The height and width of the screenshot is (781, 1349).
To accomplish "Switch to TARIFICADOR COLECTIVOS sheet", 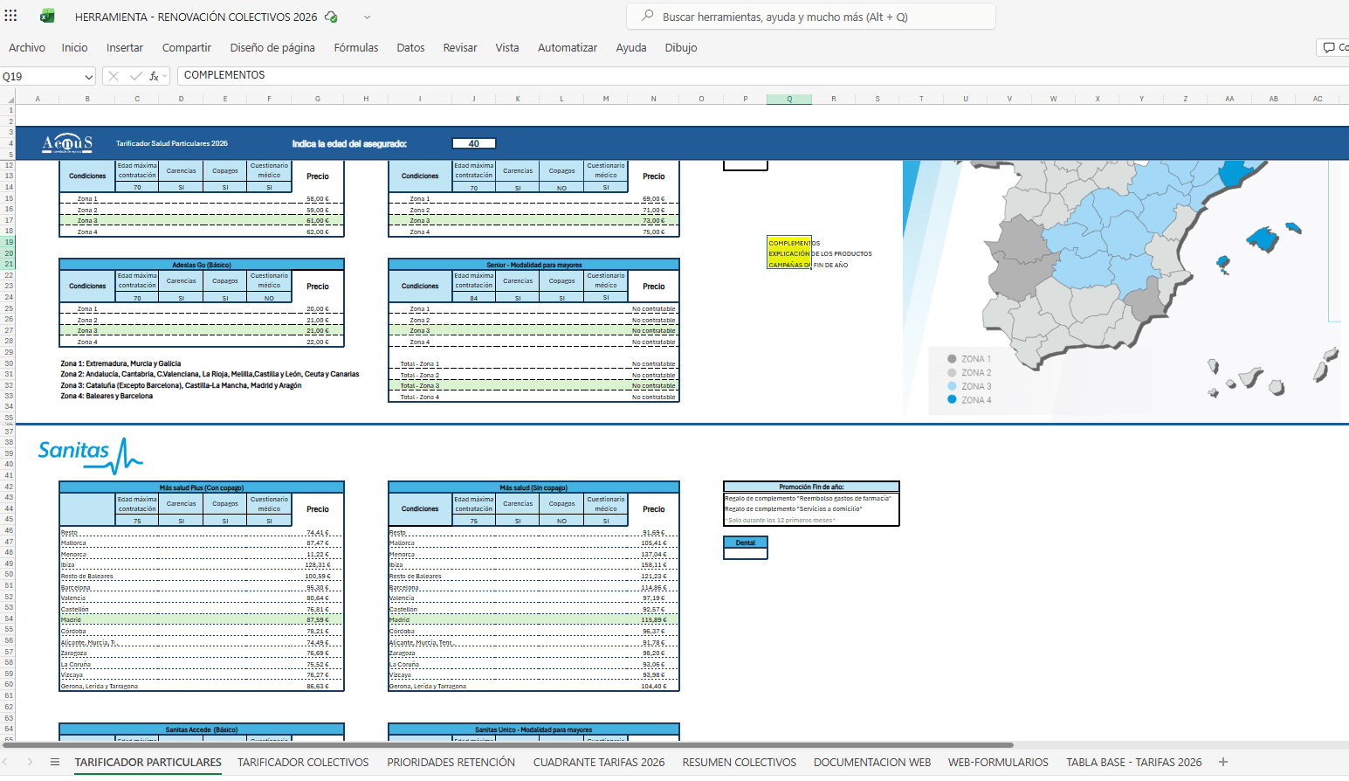I will pos(303,762).
